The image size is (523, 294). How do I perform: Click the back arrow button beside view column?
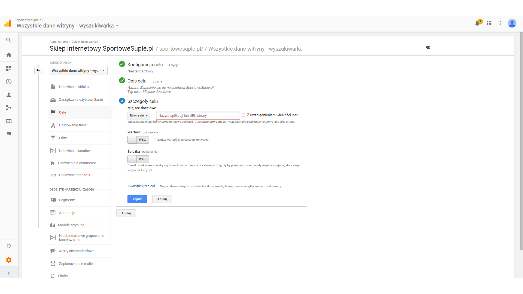pyautogui.click(x=39, y=71)
